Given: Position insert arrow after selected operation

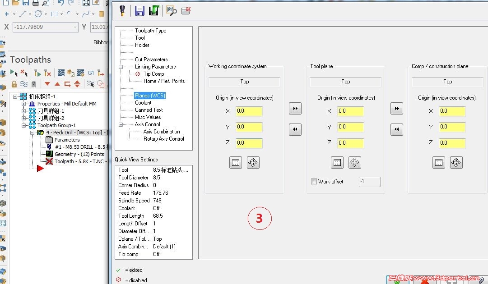Looking at the screenshot, I should point(67,84).
